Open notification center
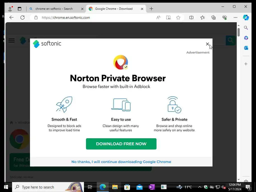 (248, 187)
